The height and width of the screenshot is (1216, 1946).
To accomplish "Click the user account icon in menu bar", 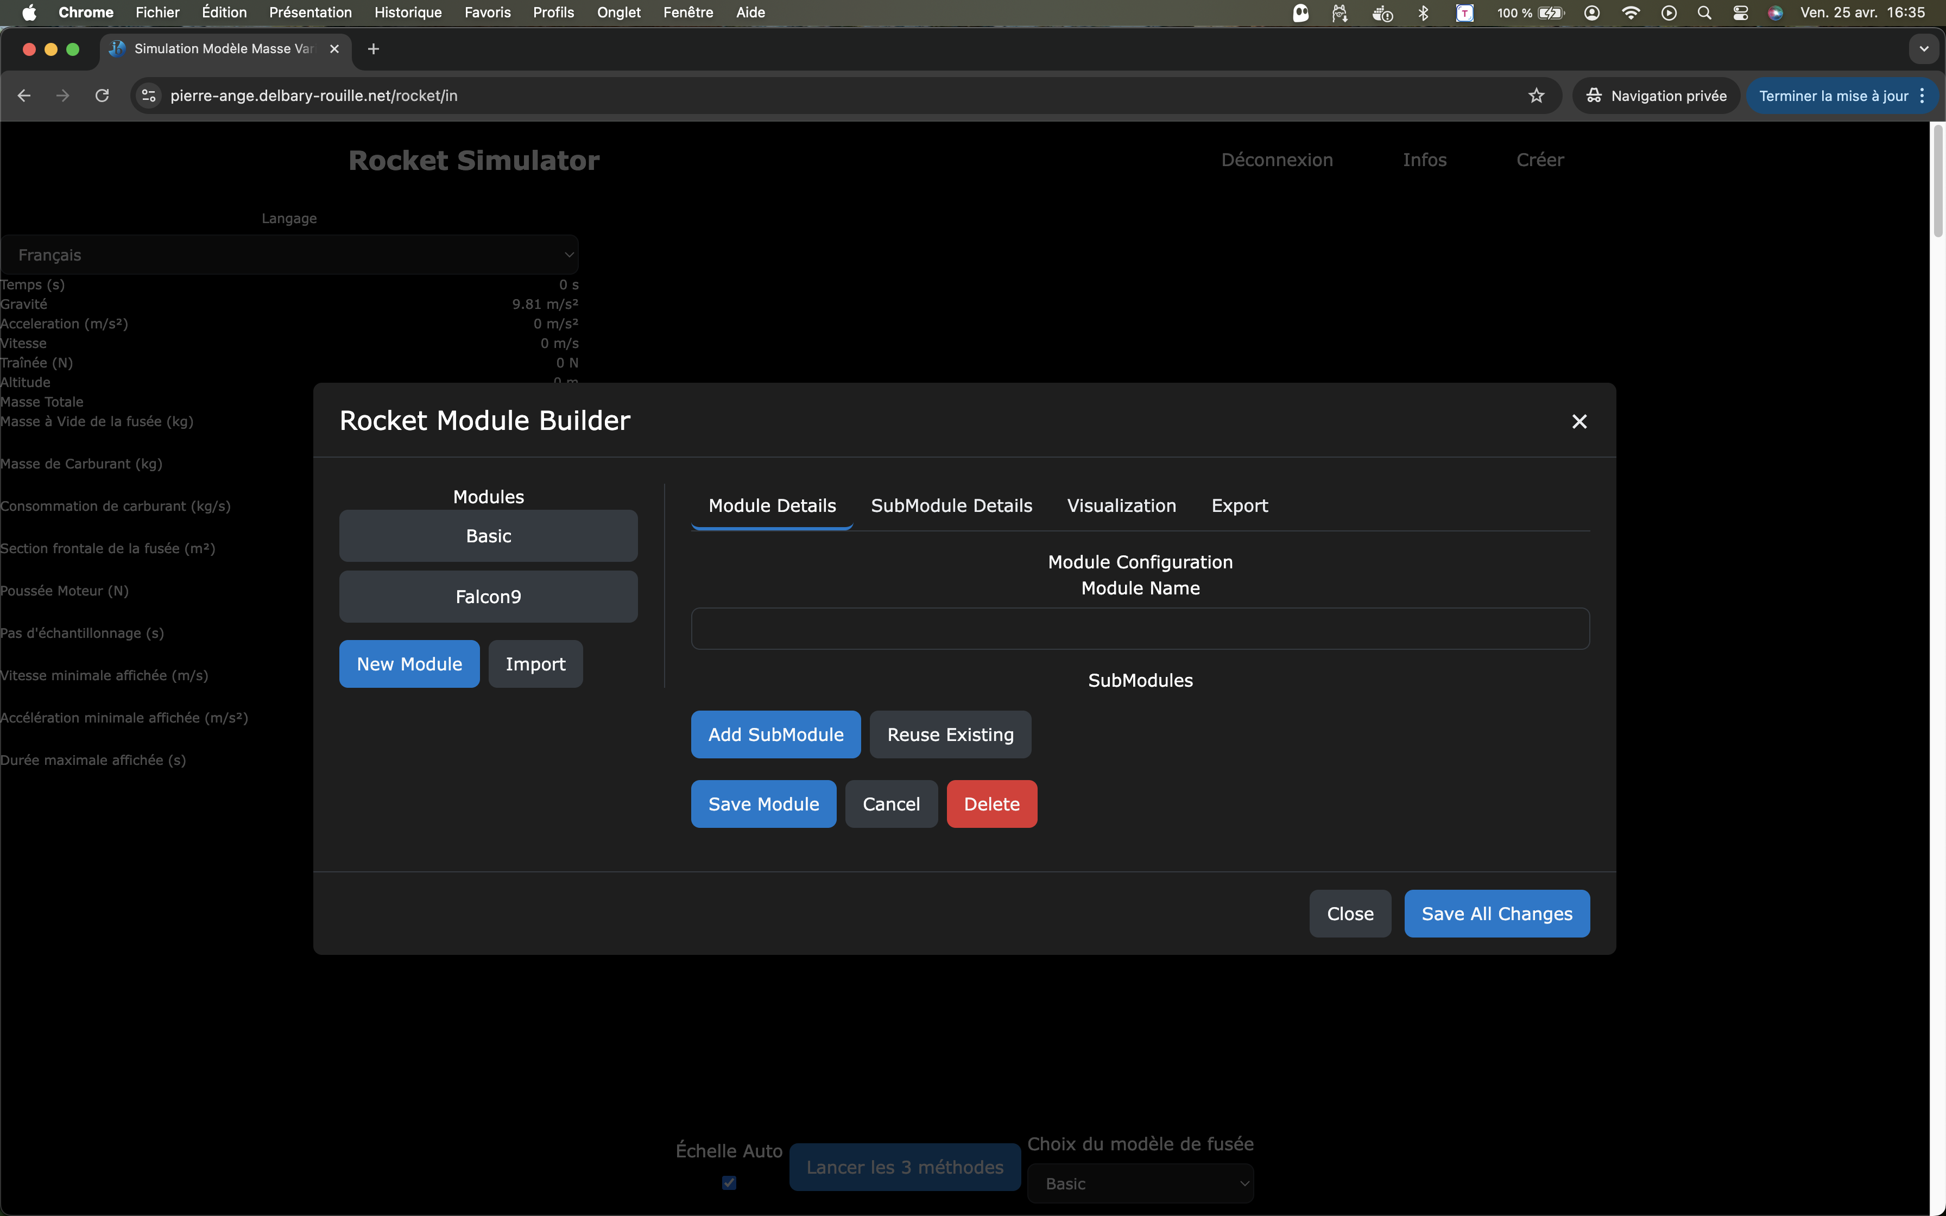I will [1591, 12].
